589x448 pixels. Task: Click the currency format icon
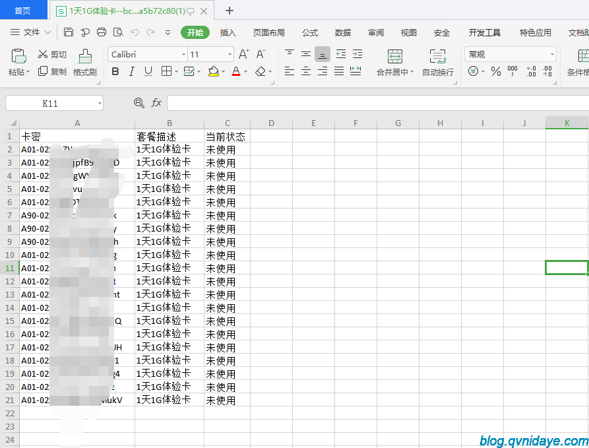pos(474,71)
